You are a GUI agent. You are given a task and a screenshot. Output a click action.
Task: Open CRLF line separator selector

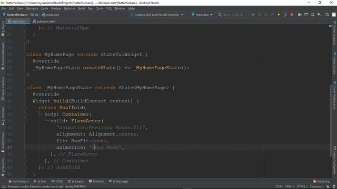click(x=290, y=186)
